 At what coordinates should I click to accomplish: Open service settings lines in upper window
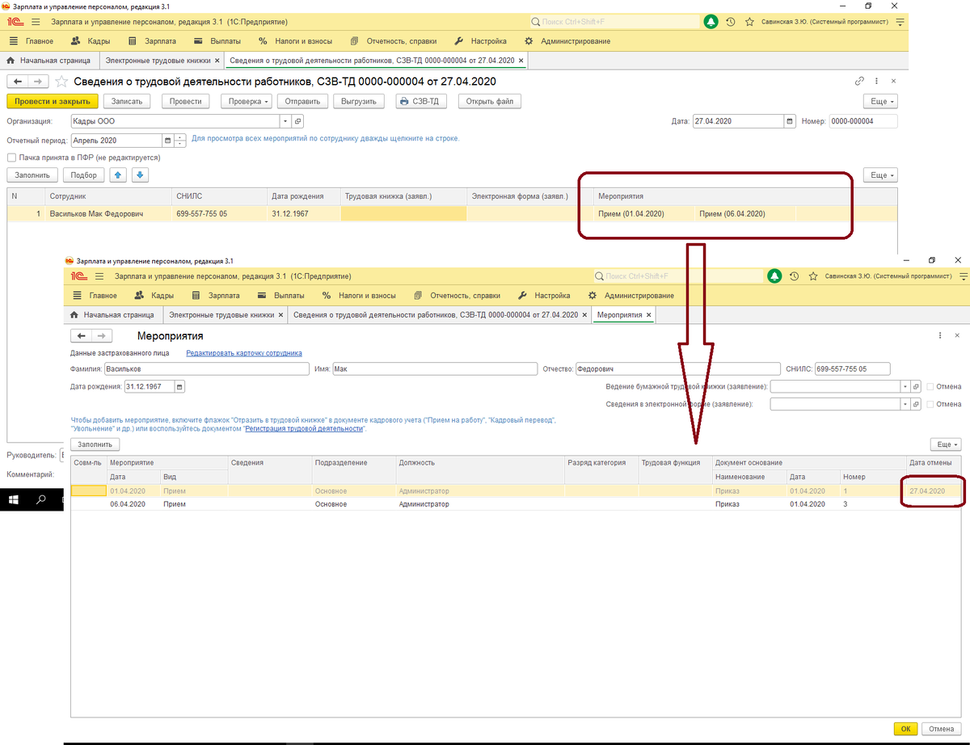(900, 22)
